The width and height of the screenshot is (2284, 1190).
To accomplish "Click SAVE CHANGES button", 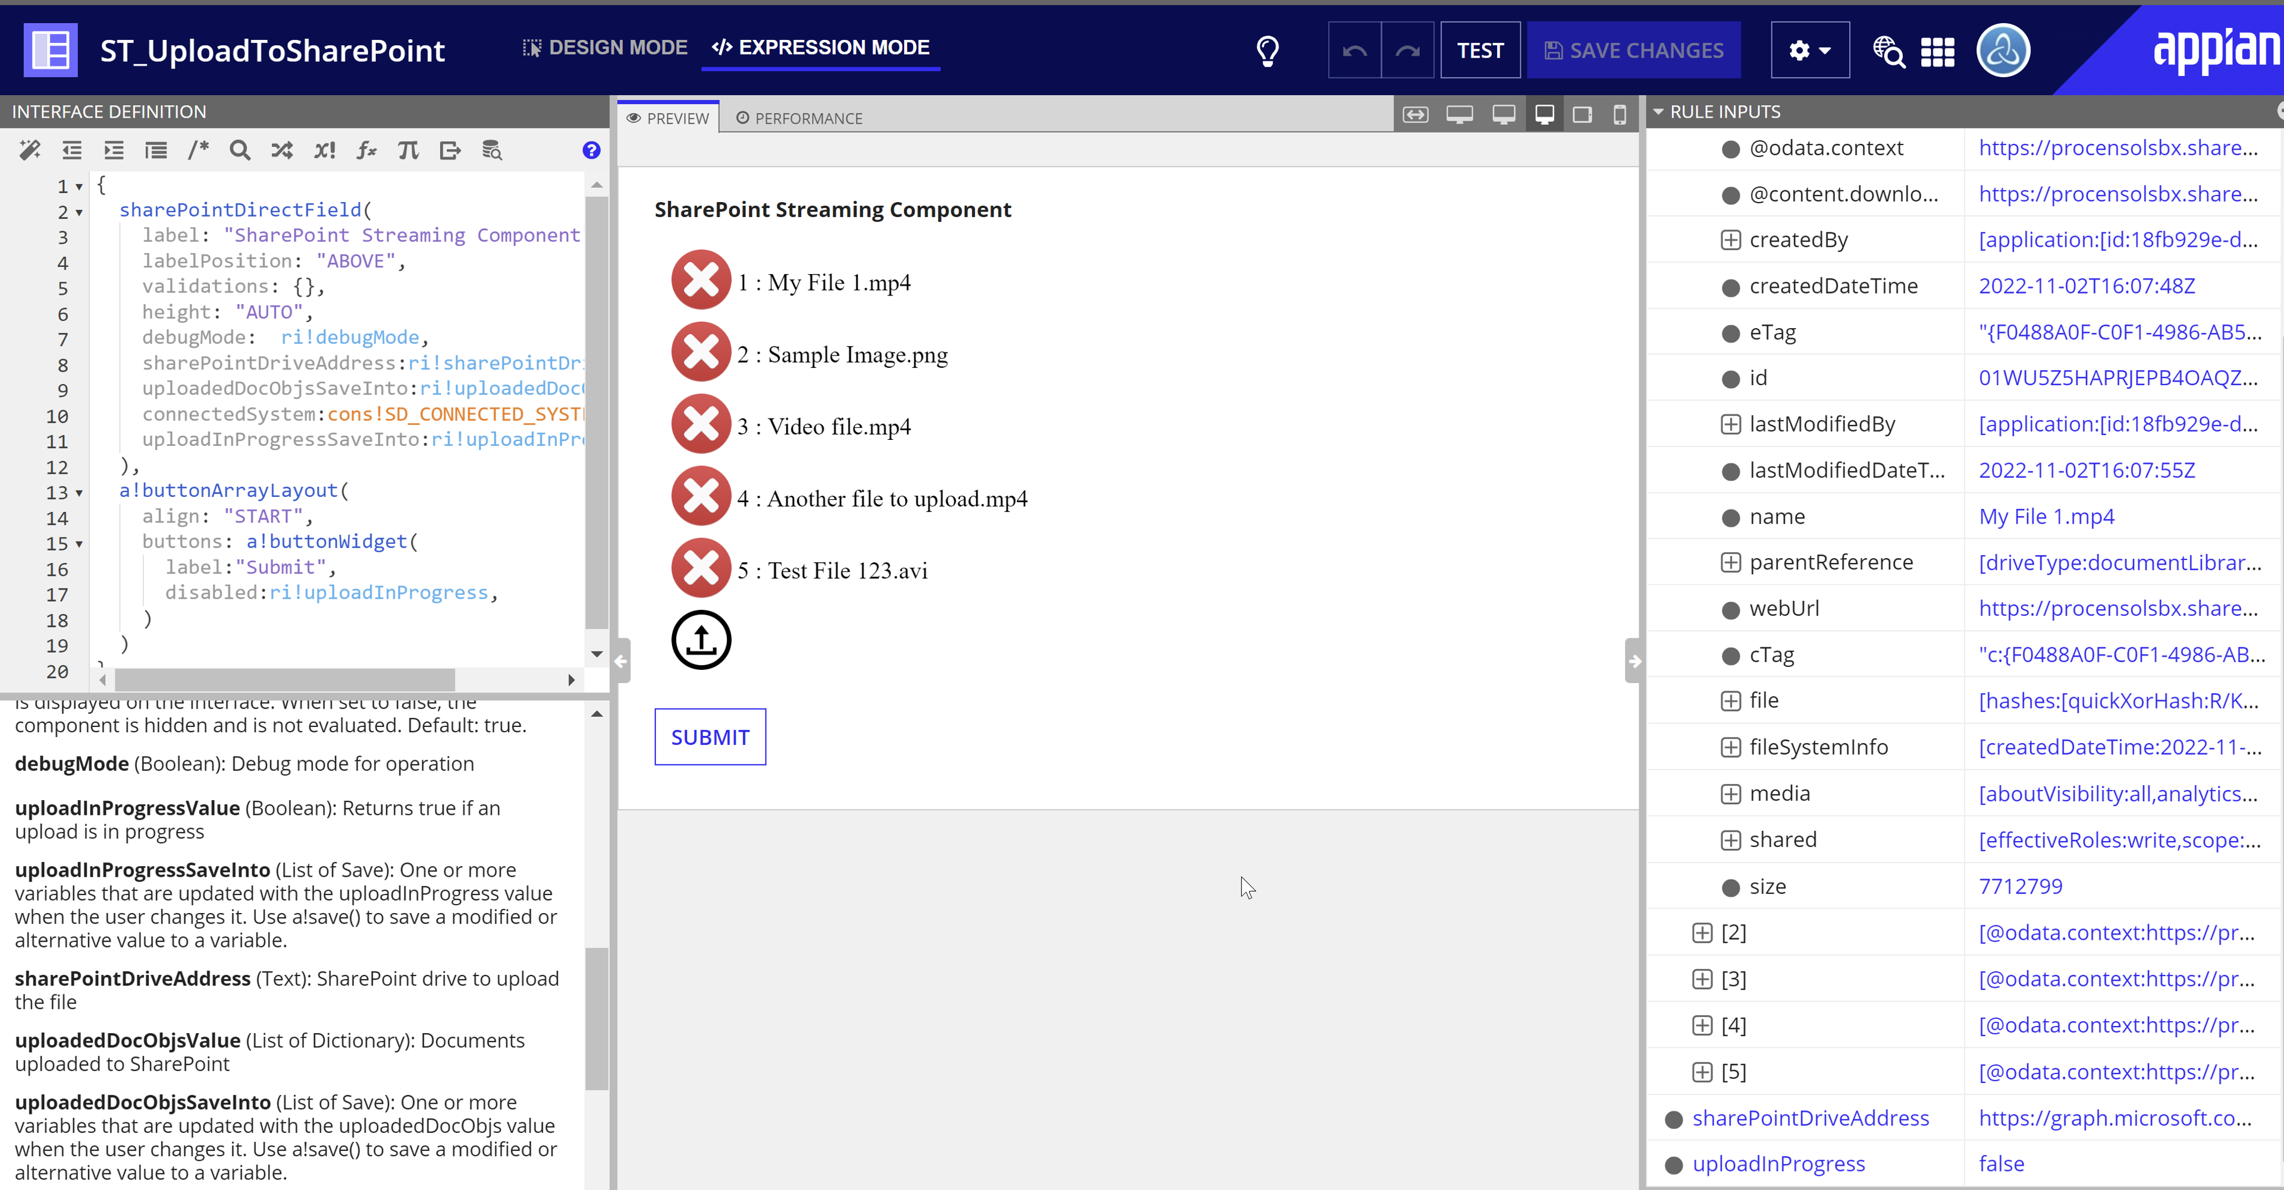I will 1634,51.
